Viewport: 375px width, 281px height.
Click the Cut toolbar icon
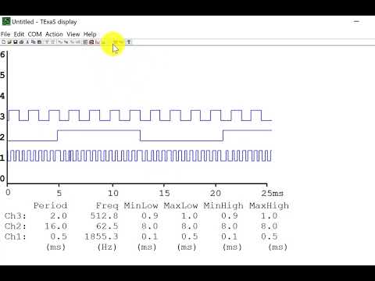pyautogui.click(x=27, y=42)
